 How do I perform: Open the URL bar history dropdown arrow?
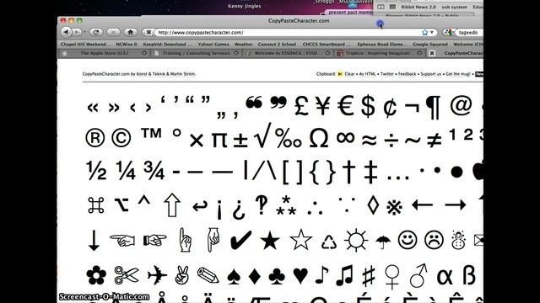click(432, 32)
